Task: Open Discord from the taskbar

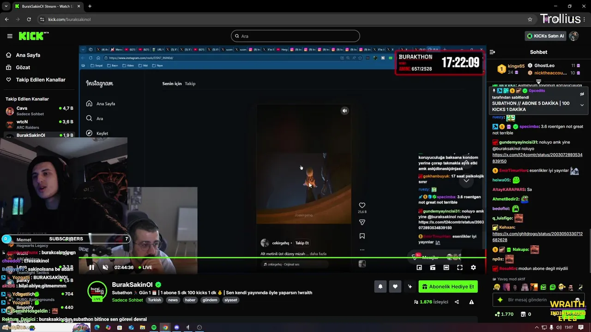Action: 176,327
